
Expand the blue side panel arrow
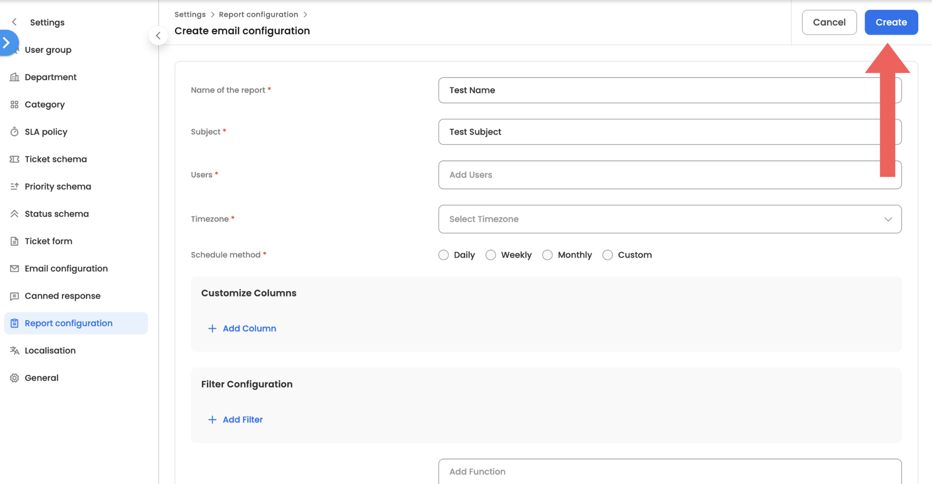7,42
